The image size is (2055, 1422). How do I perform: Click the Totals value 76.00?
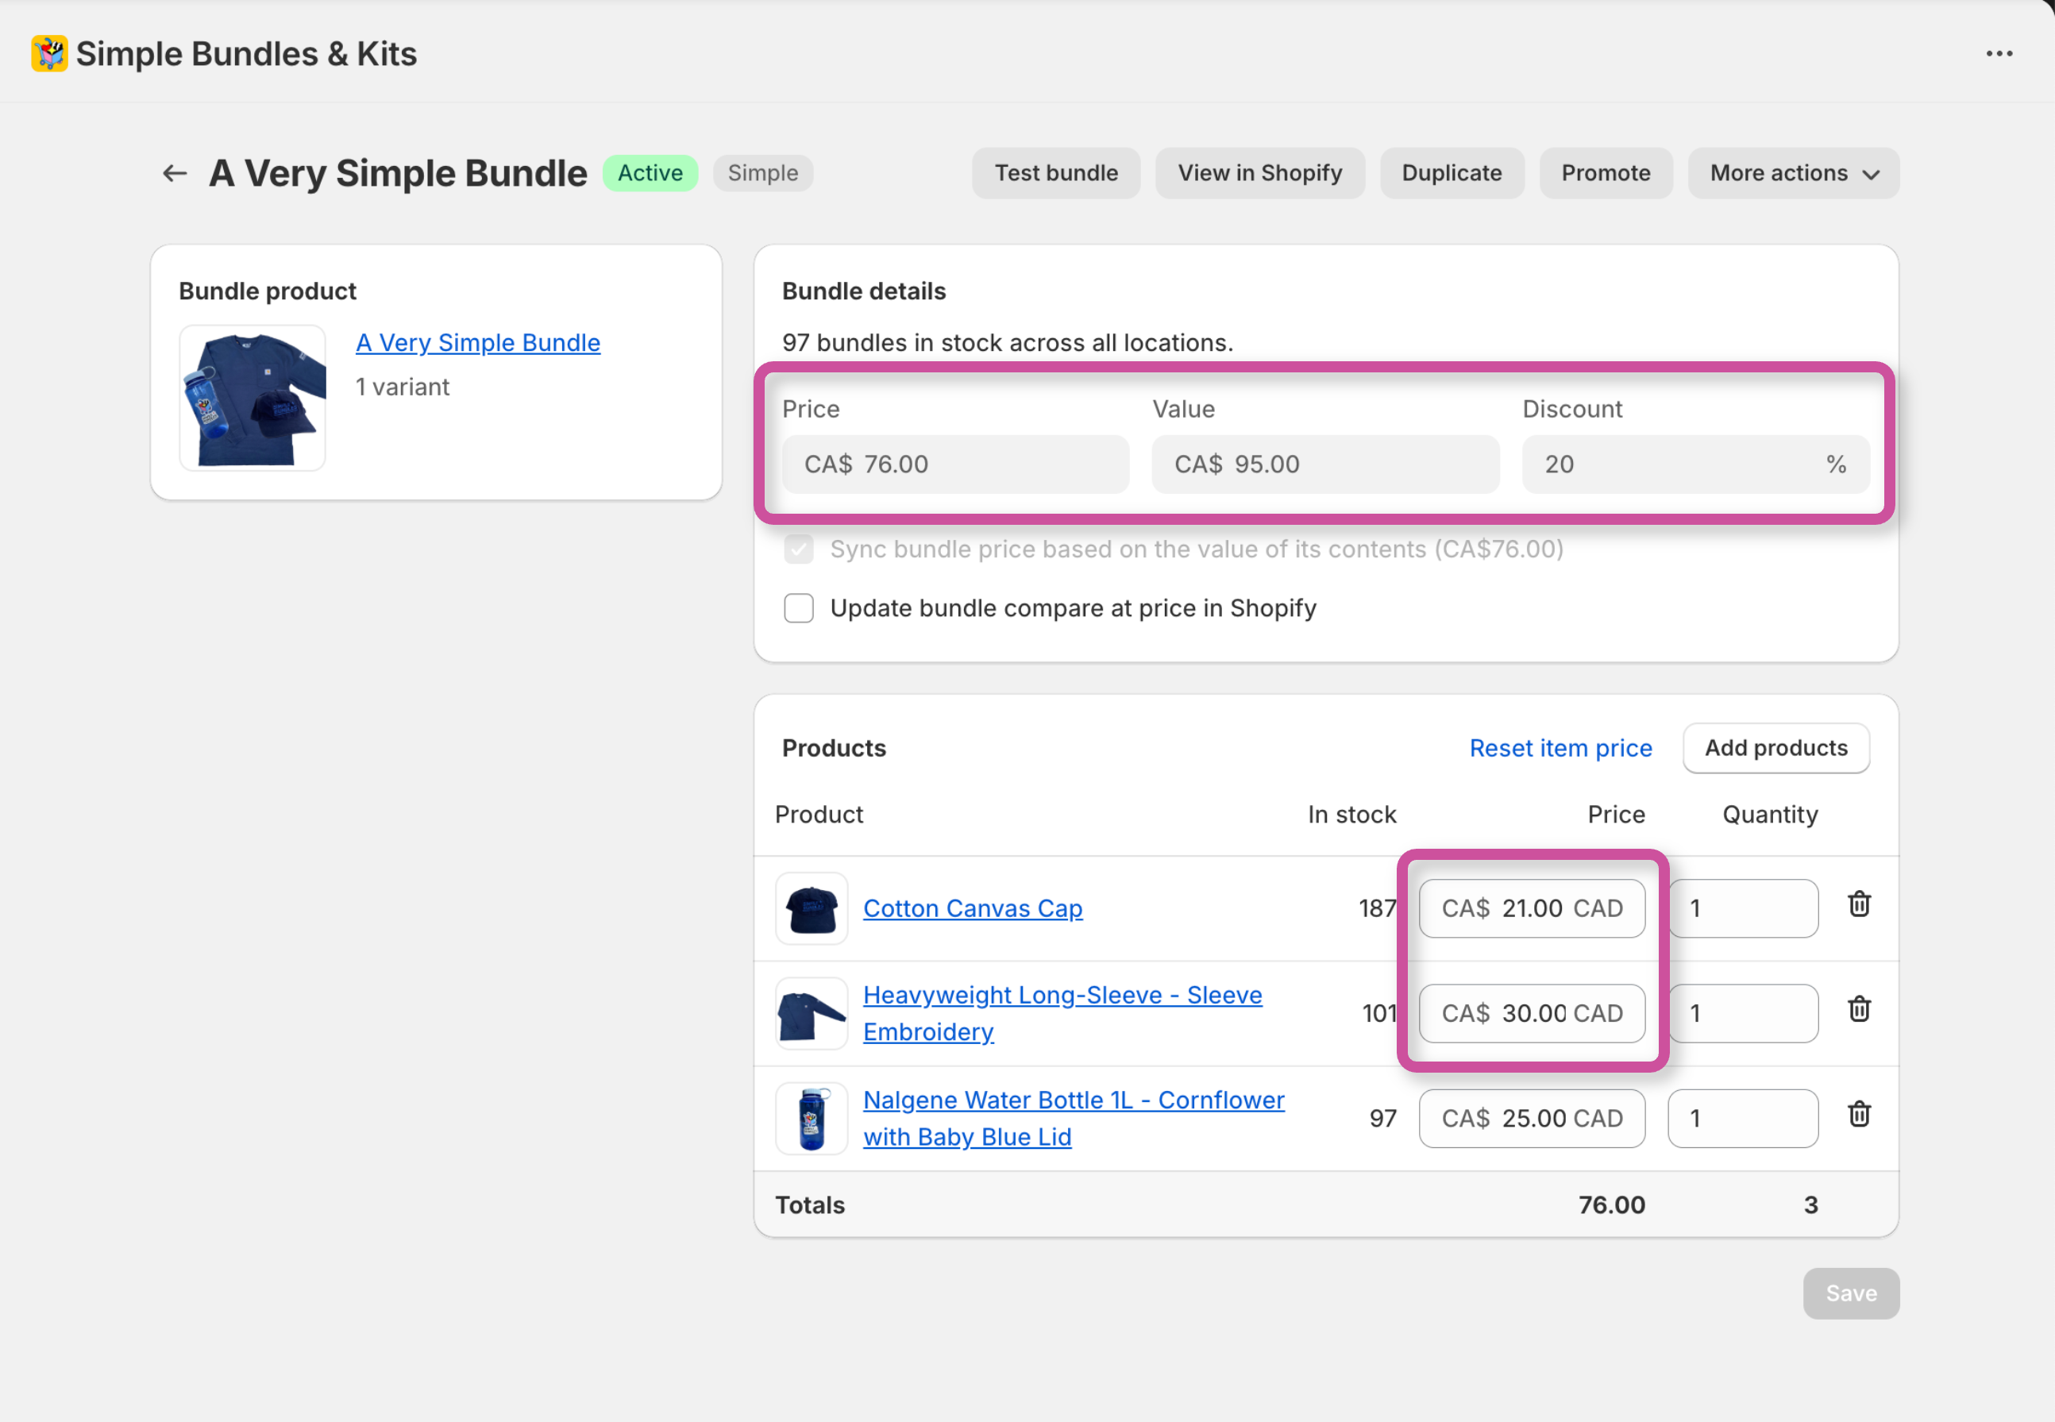pos(1611,1204)
